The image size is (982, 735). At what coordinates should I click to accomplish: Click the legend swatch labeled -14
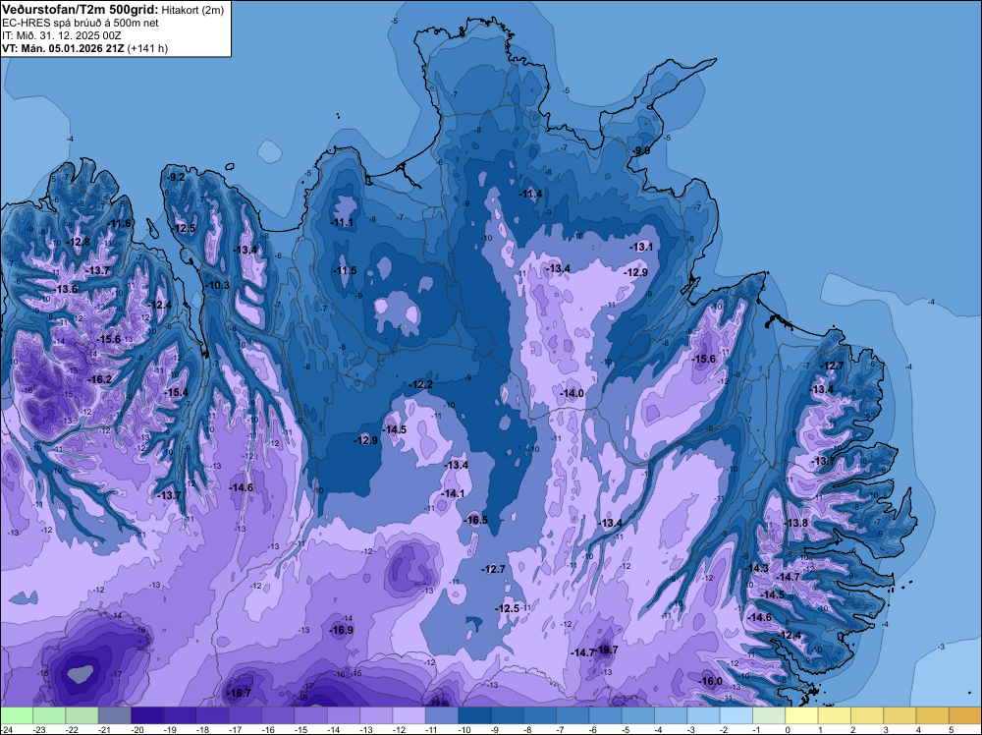[x=344, y=715]
